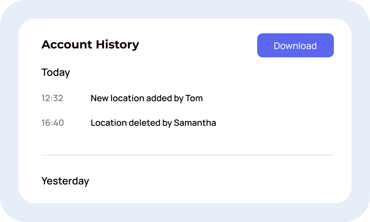Click the name Tom in the history entry
This screenshot has width=370, height=222.
click(194, 98)
